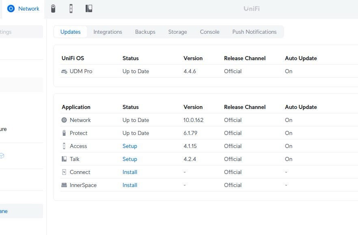Click the InnerSpace icon in Application list

coord(64,185)
